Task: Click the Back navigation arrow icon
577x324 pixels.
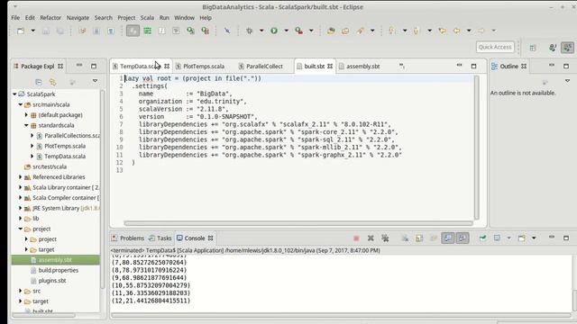Action: tap(456, 31)
